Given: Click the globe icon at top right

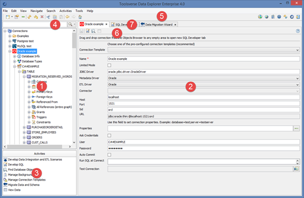Looking at the screenshot, I should coord(267,17).
